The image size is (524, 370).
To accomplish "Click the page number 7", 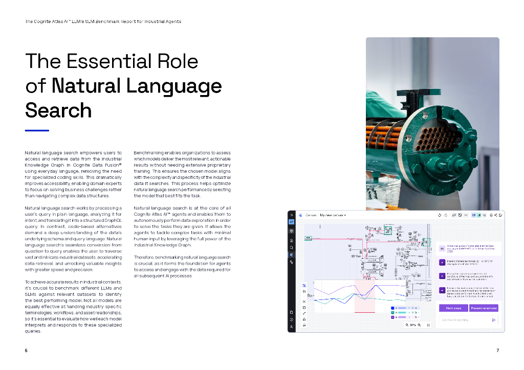I will click(497, 350).
